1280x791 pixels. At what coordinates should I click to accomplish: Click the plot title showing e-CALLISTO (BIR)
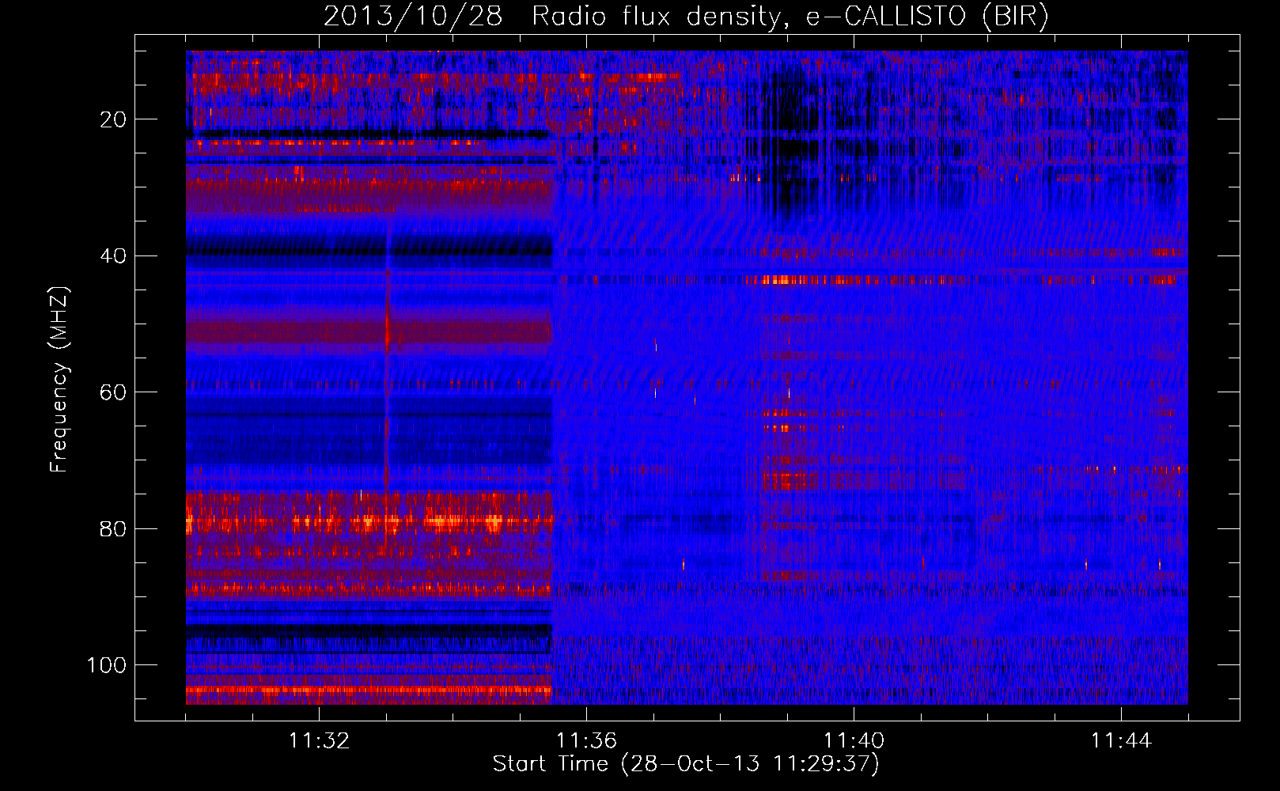[x=686, y=16]
